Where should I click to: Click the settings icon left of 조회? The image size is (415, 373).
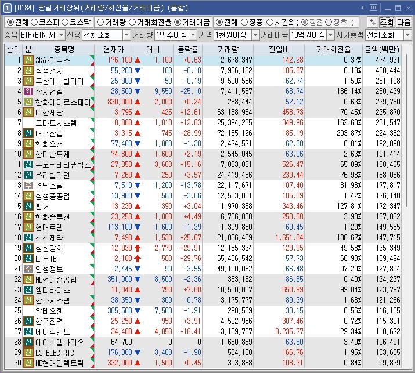[x=373, y=22]
